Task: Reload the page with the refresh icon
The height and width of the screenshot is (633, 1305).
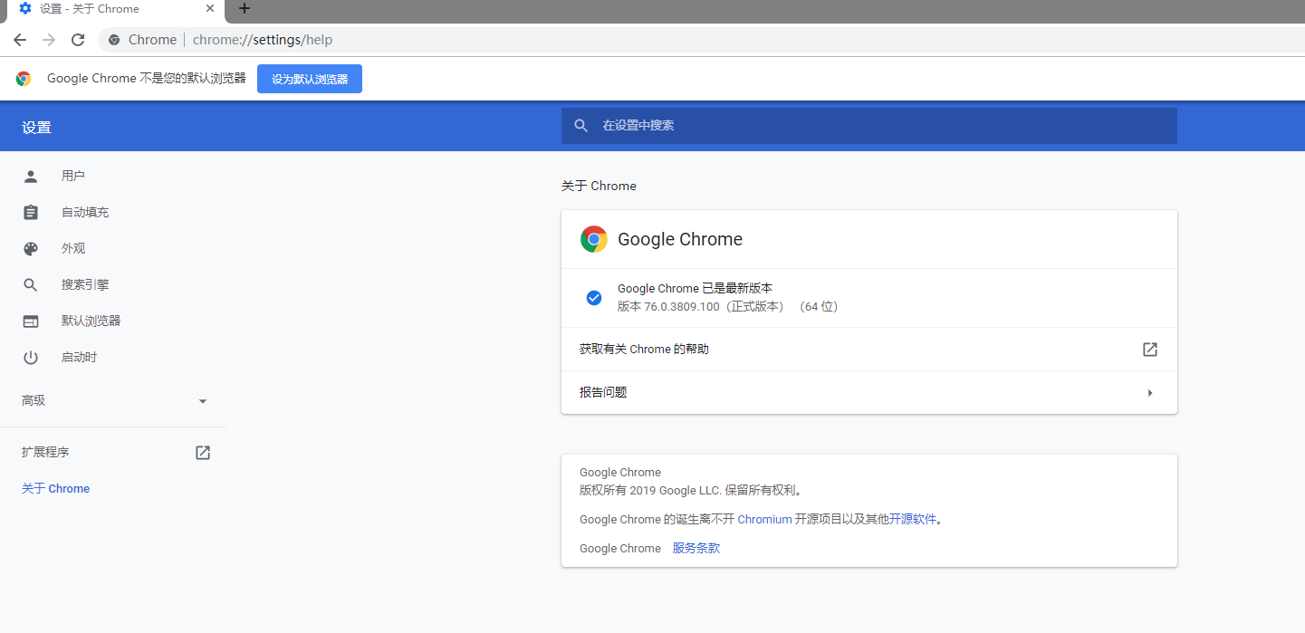Action: [x=78, y=40]
